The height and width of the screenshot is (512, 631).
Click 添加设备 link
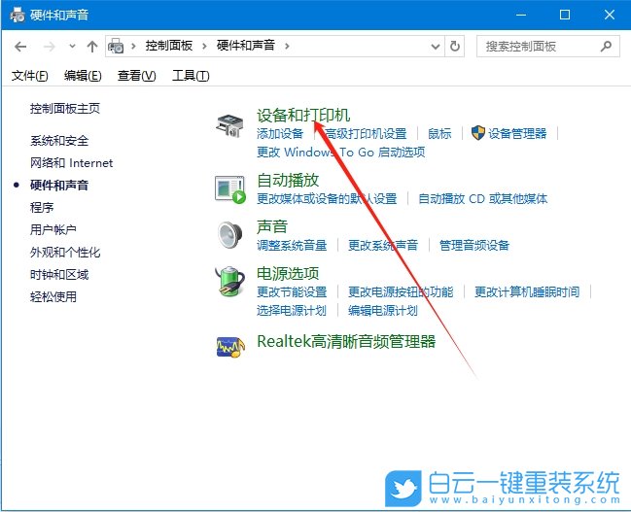click(x=280, y=133)
